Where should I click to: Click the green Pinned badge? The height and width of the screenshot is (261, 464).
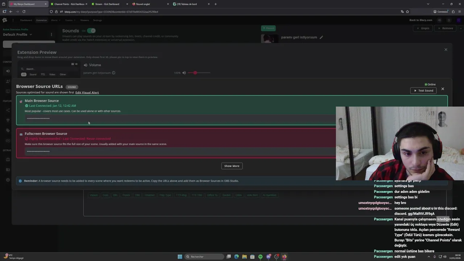(x=269, y=28)
